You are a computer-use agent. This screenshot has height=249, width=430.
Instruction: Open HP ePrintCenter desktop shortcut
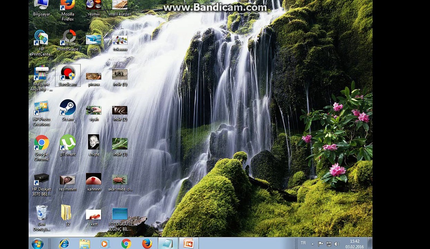[x=41, y=43]
